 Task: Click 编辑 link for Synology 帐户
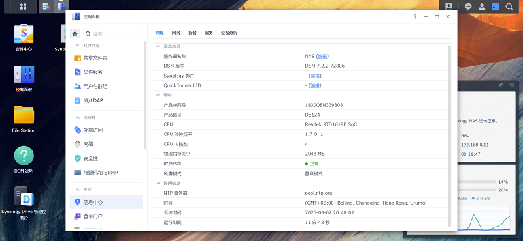click(x=315, y=76)
